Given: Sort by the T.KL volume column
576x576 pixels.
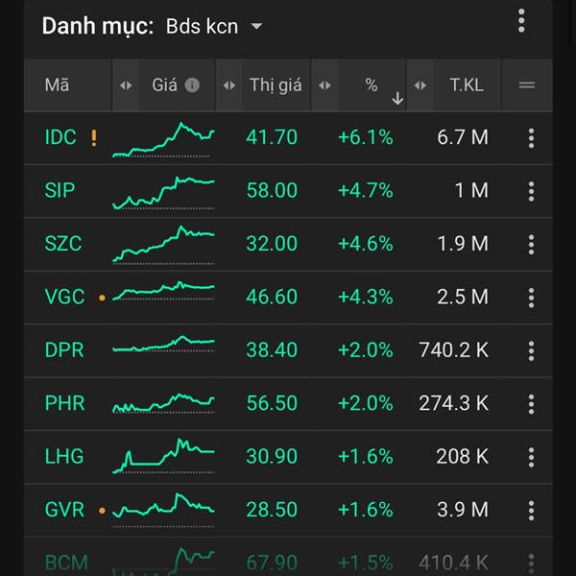Looking at the screenshot, I should point(467,85).
